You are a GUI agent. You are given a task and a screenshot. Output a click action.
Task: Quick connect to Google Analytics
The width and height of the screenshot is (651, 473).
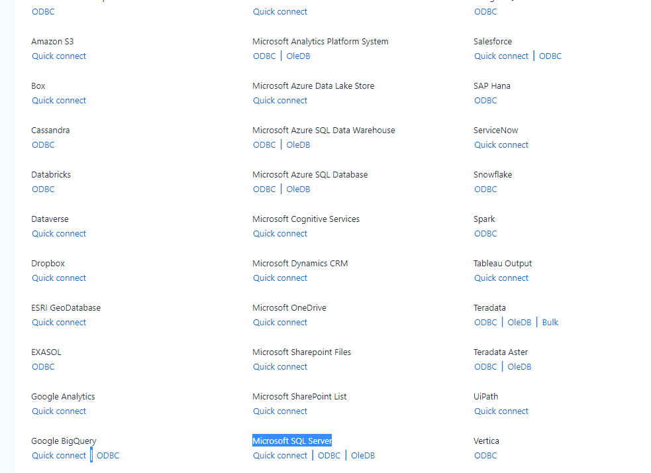coord(58,411)
